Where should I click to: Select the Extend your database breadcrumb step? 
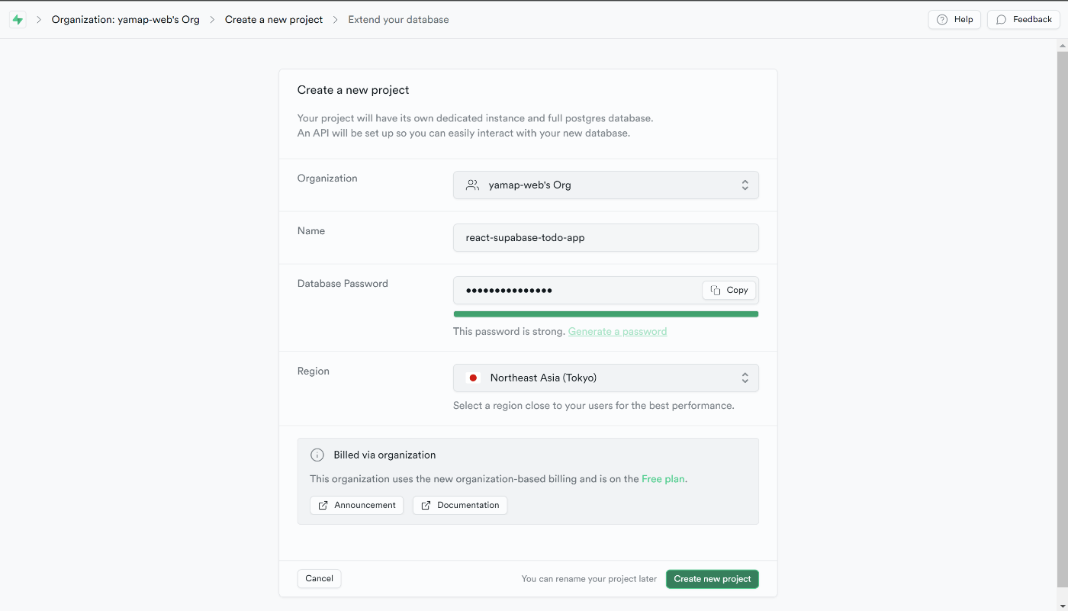coord(398,20)
